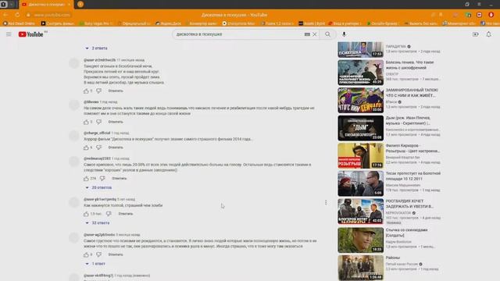Screen dimensions: 500x281
Task: Expand the "2 ответа" replies
Action: (x=96, y=48)
